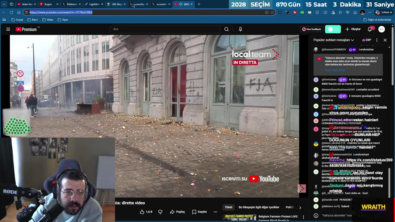Open browser screenshot tool icon
Screen dimensions: 395x222
pyautogui.click(x=355, y=12)
